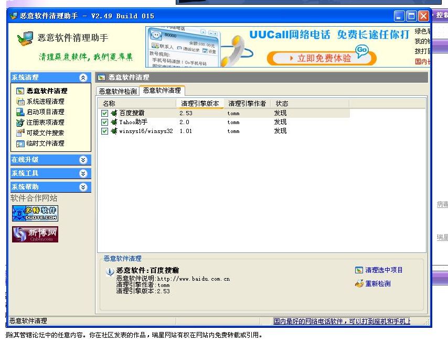Click the title bar app icon
Image resolution: width=448 pixels, height=343 pixels.
14,16
